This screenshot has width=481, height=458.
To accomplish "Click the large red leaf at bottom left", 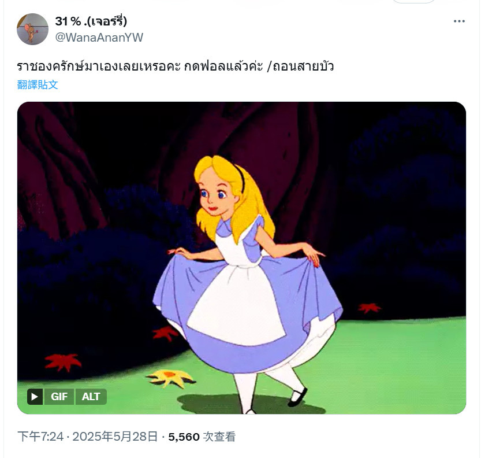I will click(x=63, y=362).
